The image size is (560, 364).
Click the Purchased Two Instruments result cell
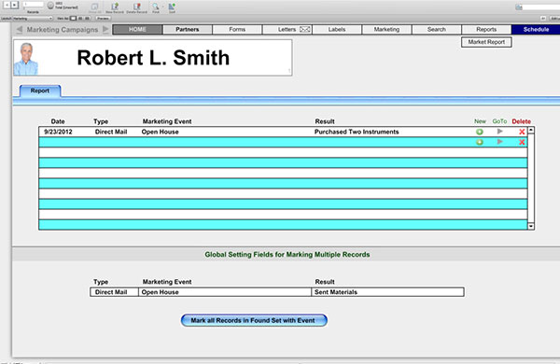coord(357,132)
